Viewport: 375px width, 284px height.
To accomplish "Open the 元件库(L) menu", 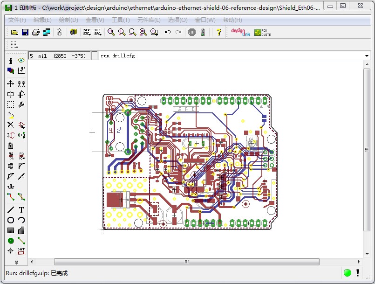I will pos(149,20).
